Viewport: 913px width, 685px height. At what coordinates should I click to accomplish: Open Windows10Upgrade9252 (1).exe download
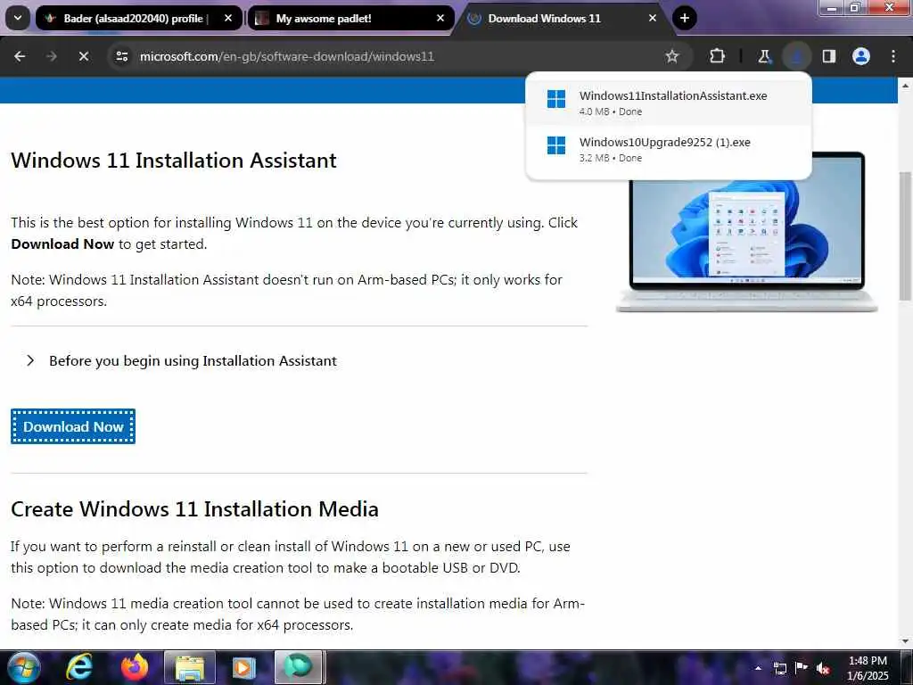[669, 149]
